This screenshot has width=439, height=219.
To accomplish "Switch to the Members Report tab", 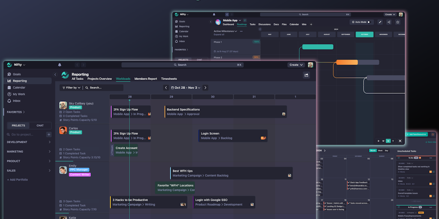I will 146,79.
